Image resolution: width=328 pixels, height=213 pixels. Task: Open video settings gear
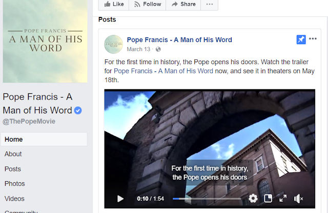253,198
